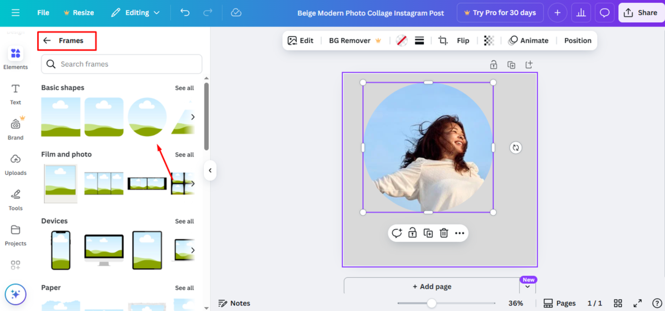Collapse the side panel with the chevron
665x311 pixels.
coord(210,170)
